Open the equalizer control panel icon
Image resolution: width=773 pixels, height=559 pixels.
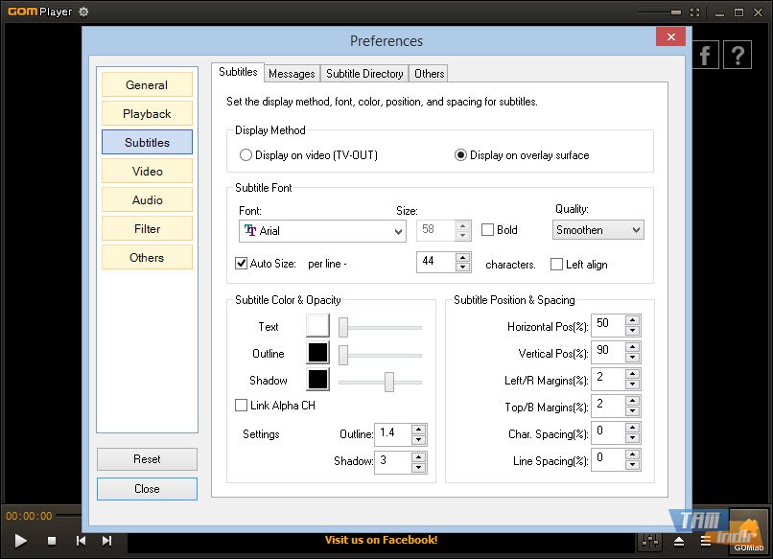[x=649, y=541]
